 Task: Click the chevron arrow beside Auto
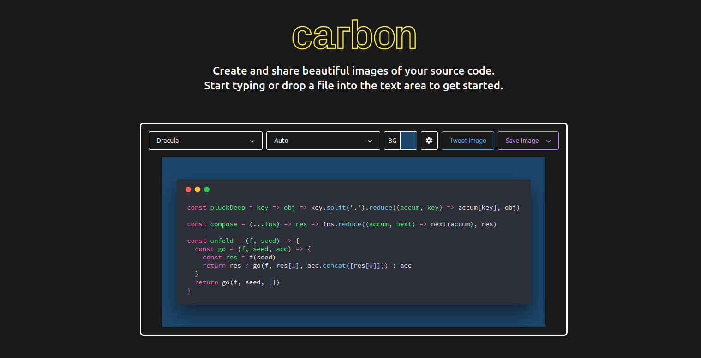(370, 141)
